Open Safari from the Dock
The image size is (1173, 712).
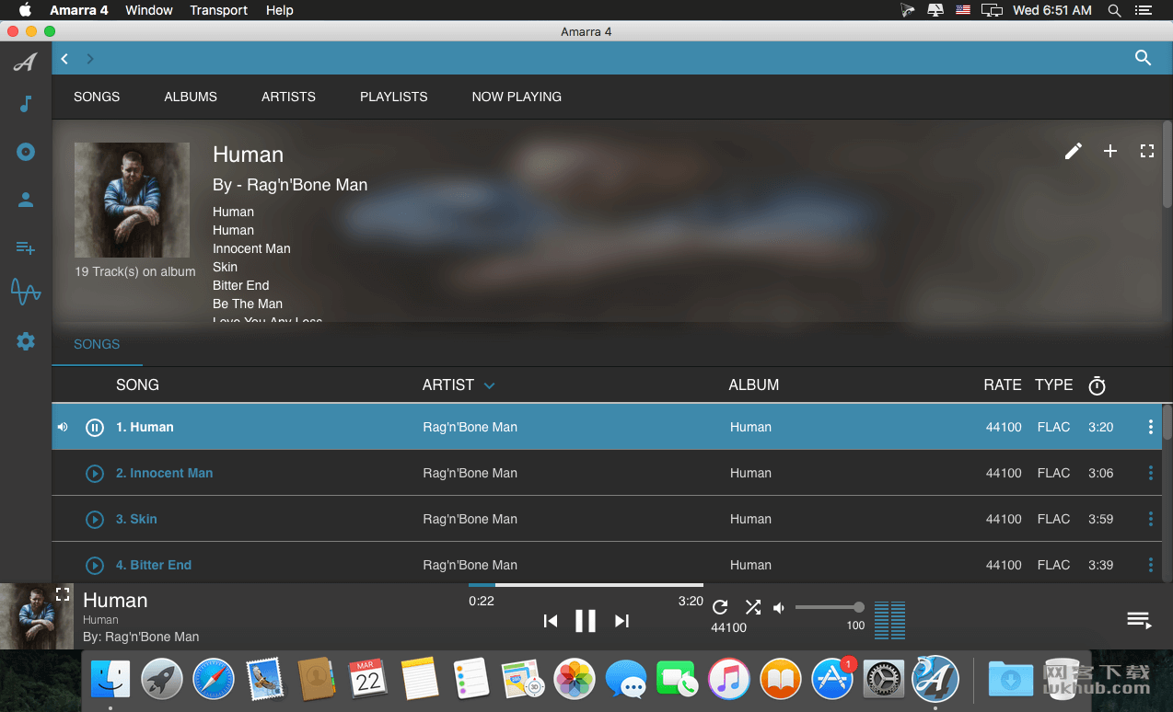[214, 680]
